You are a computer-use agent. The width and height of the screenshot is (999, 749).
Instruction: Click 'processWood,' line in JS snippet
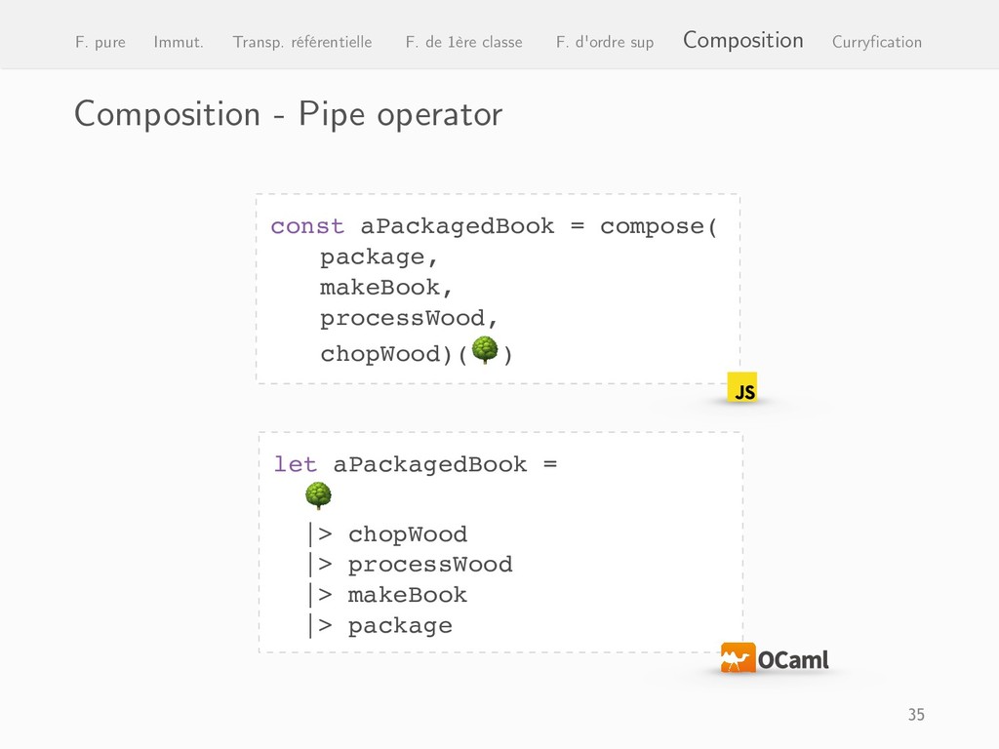[409, 319]
